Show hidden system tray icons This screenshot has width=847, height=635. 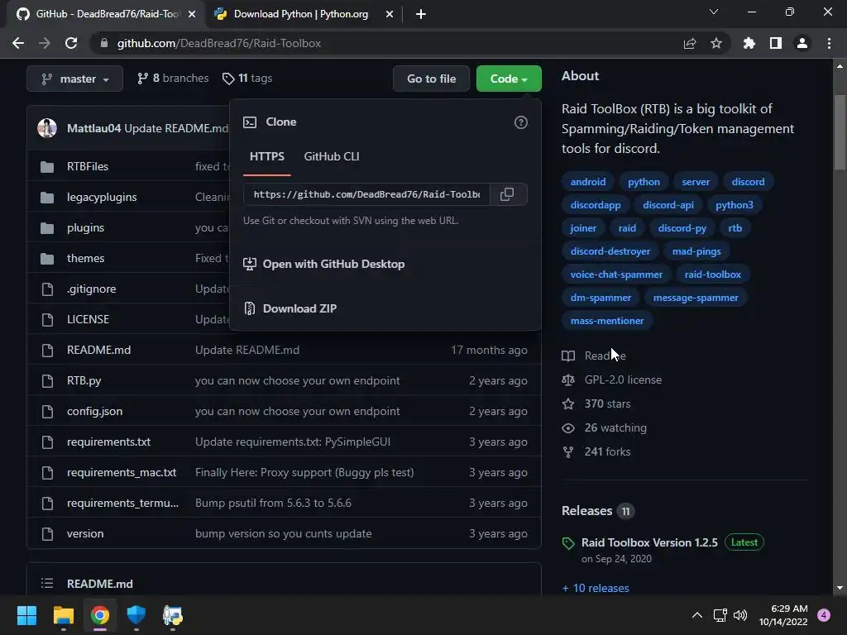pyautogui.click(x=697, y=615)
